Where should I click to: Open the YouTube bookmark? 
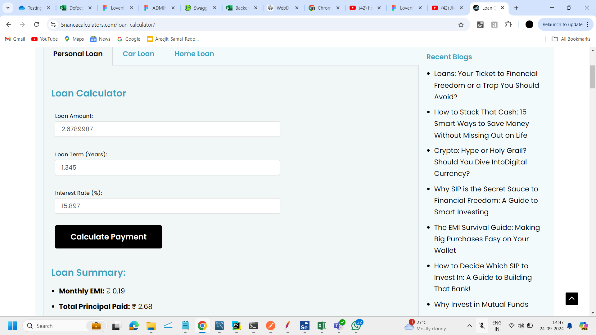pos(45,39)
